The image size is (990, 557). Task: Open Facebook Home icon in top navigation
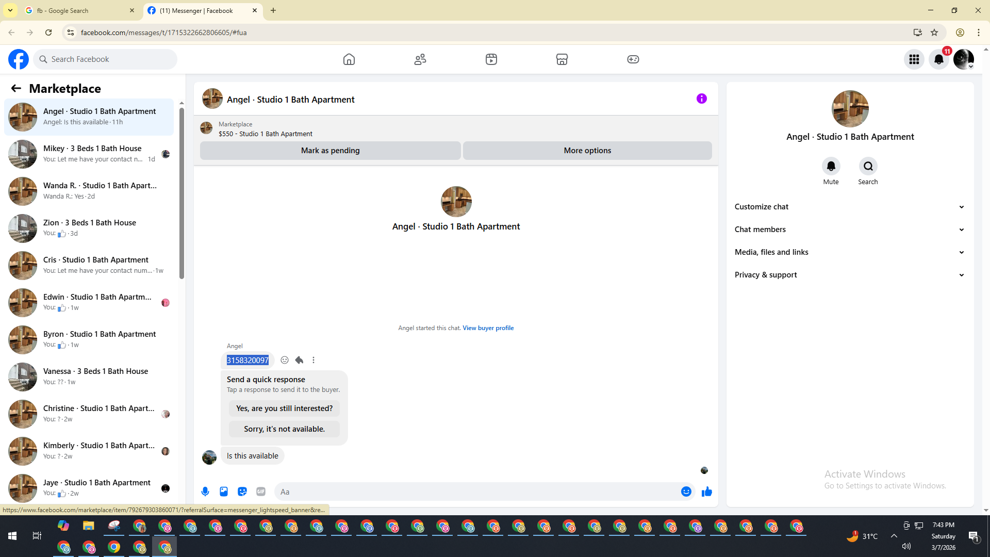click(x=349, y=59)
